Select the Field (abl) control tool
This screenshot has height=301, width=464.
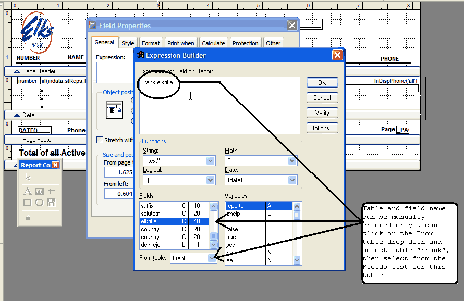(x=40, y=191)
